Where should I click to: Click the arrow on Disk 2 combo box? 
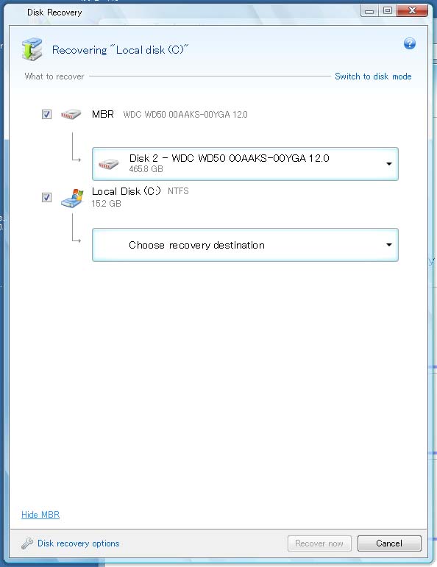[389, 164]
